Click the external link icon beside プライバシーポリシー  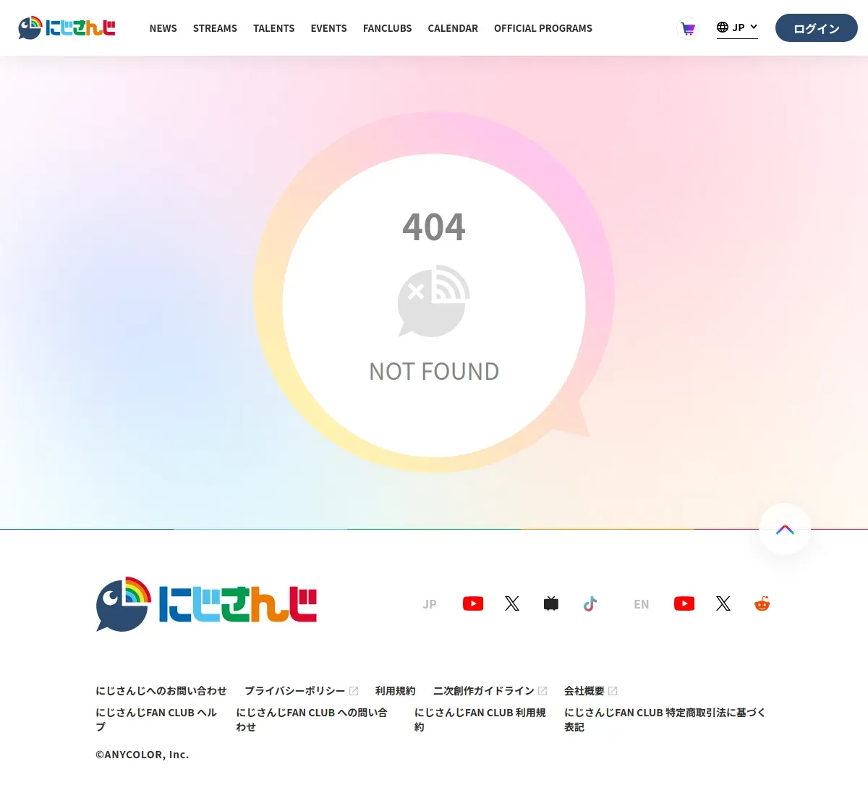click(x=354, y=691)
